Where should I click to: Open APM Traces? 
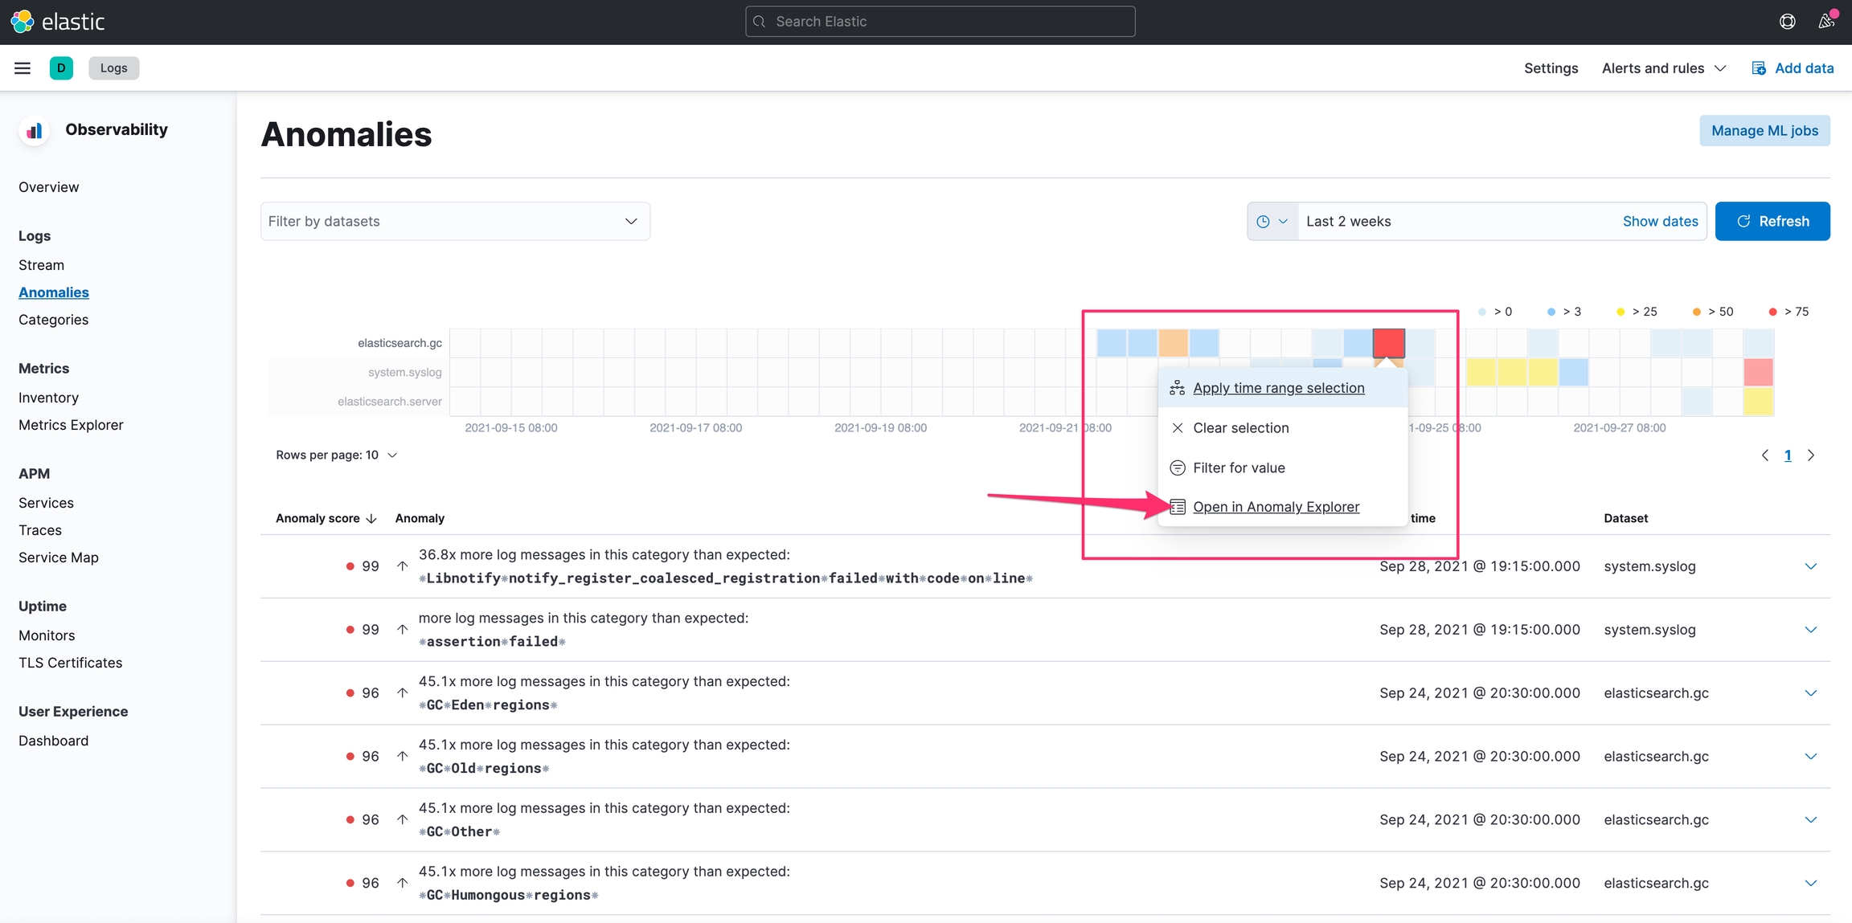click(40, 530)
